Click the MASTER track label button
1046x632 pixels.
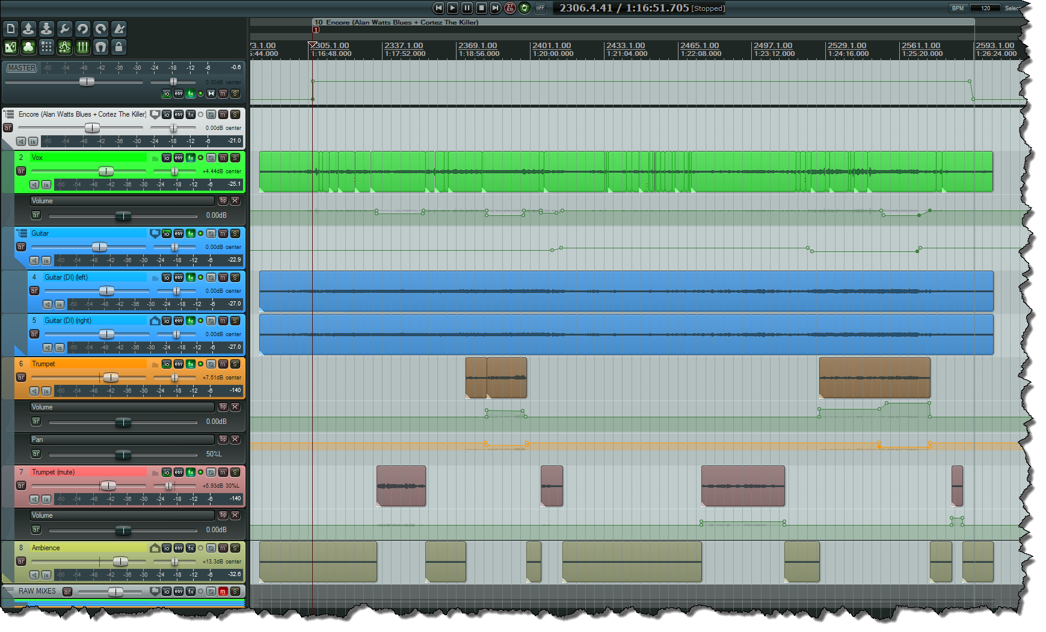tap(22, 68)
